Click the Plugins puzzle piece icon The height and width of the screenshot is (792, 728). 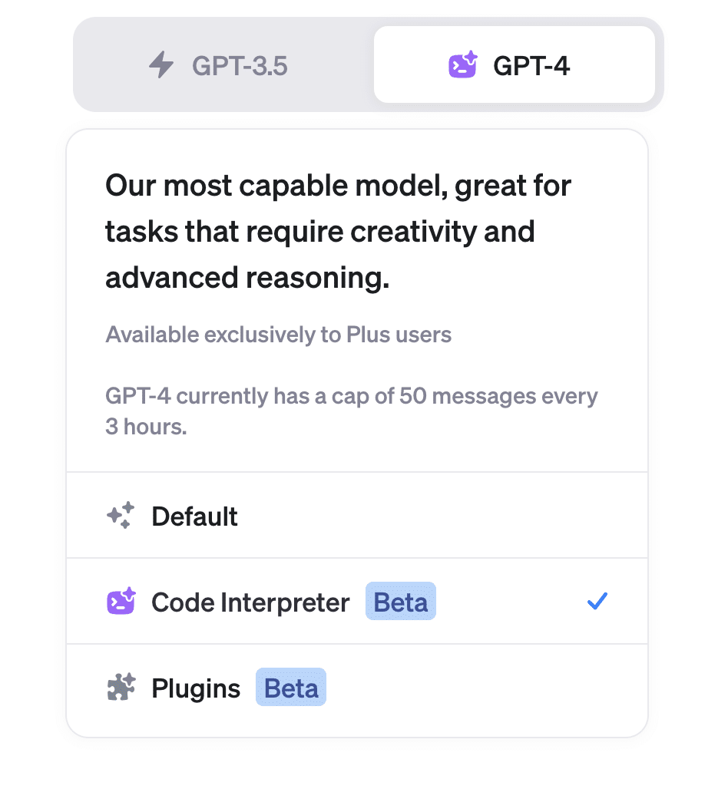click(x=121, y=688)
